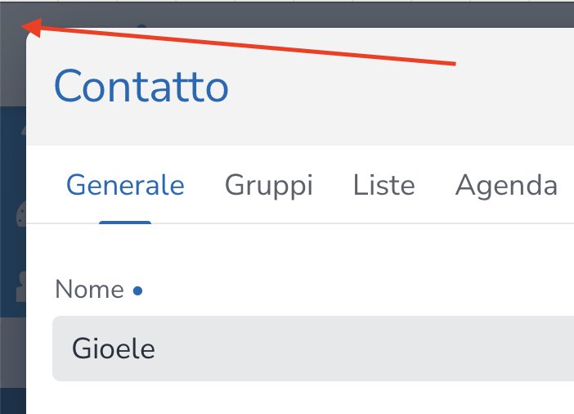Click the Contatto dialog title
The width and height of the screenshot is (574, 414).
coord(141,86)
